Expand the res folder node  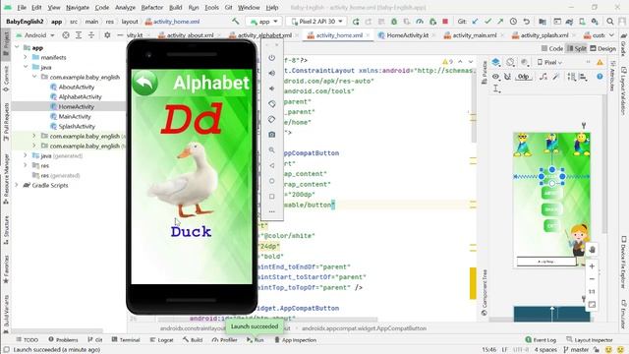pos(26,165)
